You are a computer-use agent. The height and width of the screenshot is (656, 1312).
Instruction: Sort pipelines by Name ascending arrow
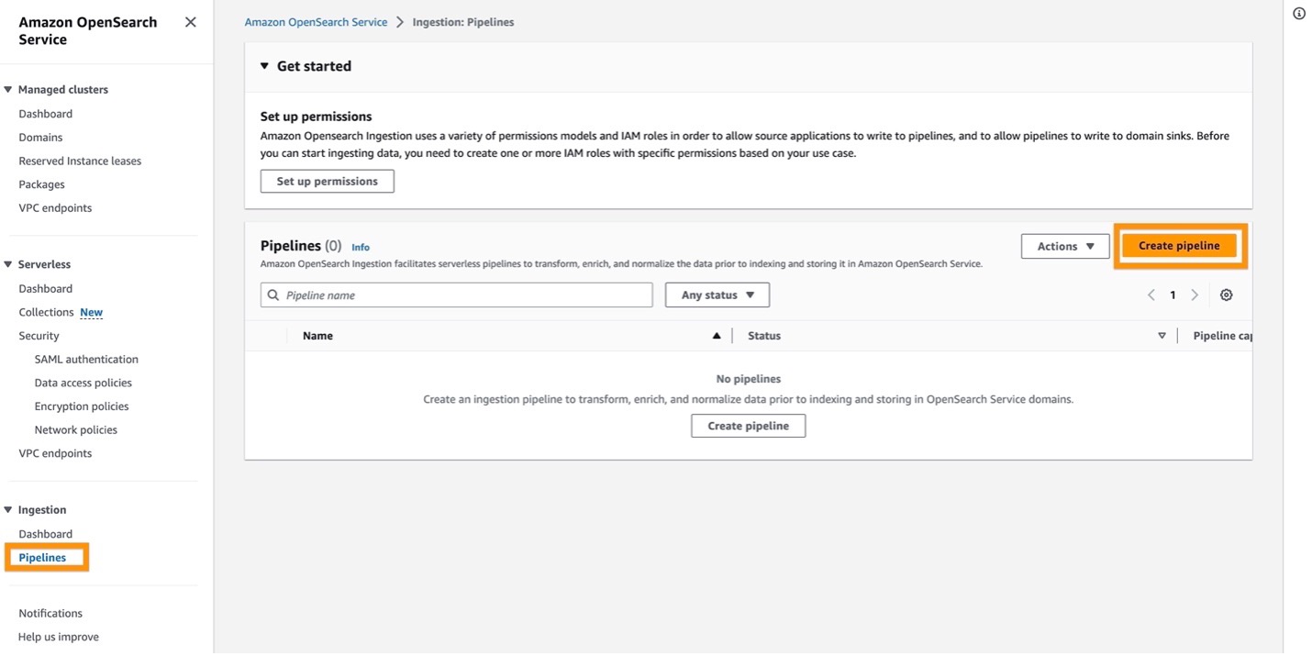[717, 336]
